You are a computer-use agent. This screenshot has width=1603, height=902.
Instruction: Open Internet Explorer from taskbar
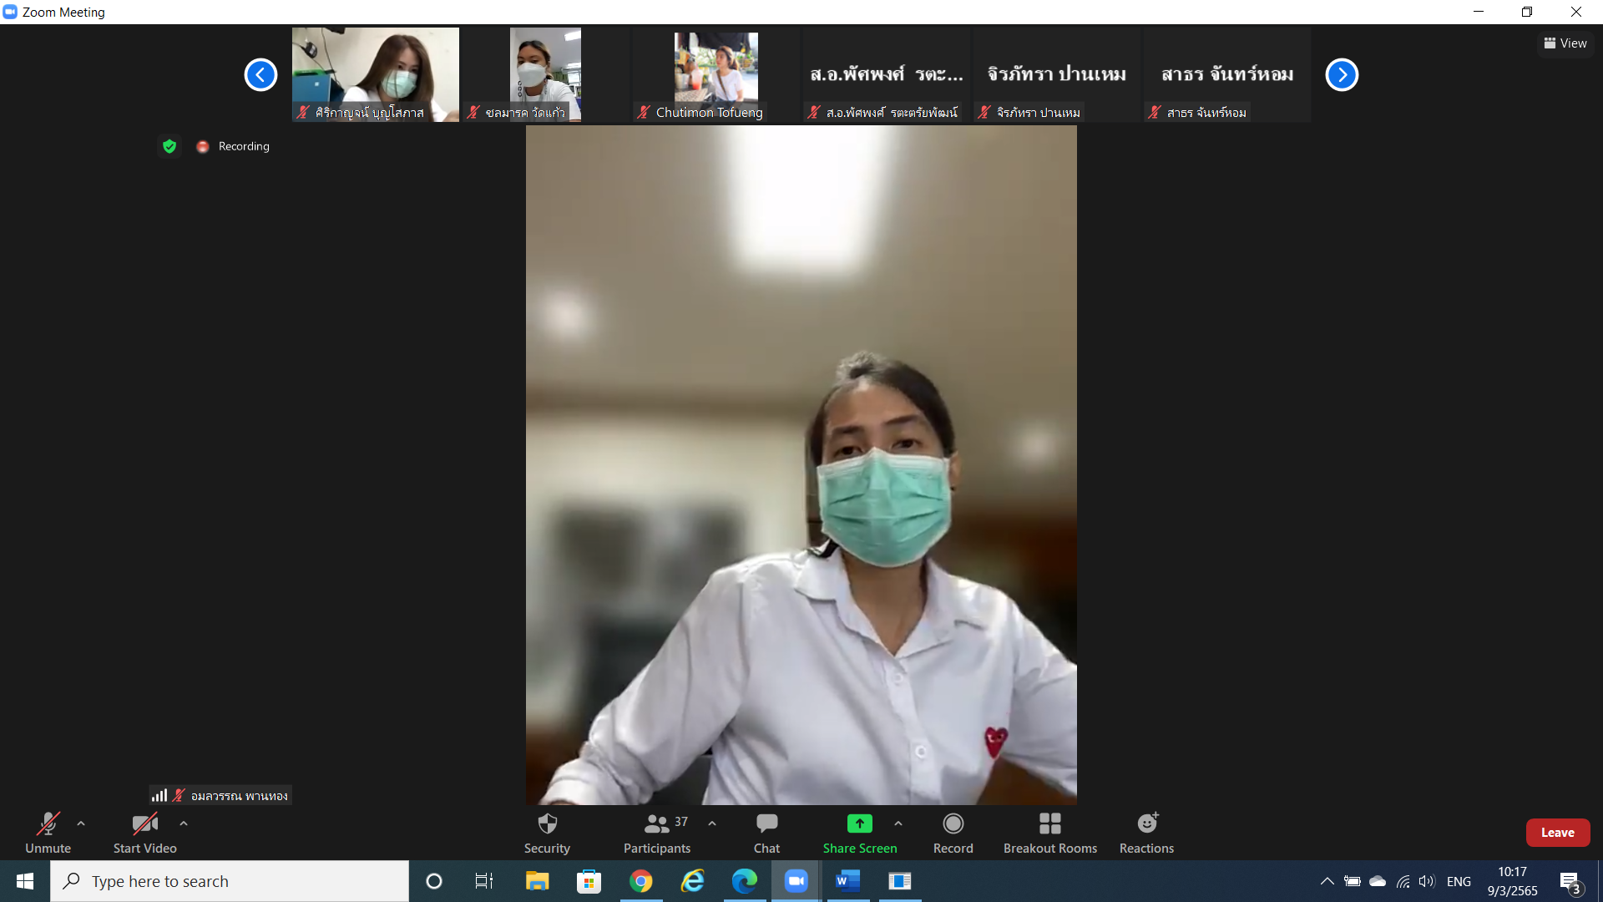(692, 881)
